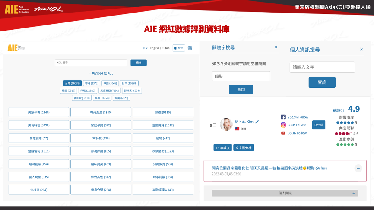Click the keyword field containing 眼影
Image resolution: width=374 pixels, height=210 pixels.
tap(241, 76)
